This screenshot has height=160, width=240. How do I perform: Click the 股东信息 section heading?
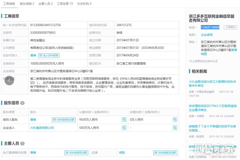click(x=11, y=103)
